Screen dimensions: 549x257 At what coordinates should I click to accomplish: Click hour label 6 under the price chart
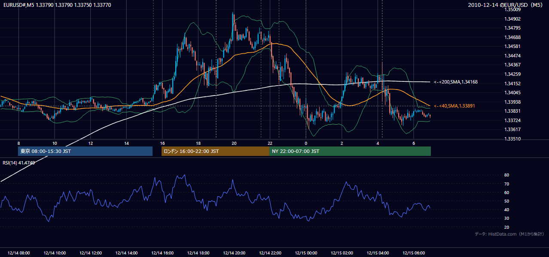pyautogui.click(x=414, y=143)
